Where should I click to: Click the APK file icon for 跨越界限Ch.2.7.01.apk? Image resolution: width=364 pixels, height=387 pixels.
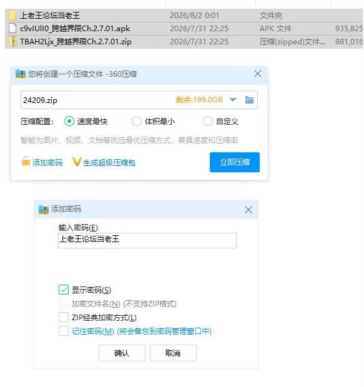coord(12,28)
